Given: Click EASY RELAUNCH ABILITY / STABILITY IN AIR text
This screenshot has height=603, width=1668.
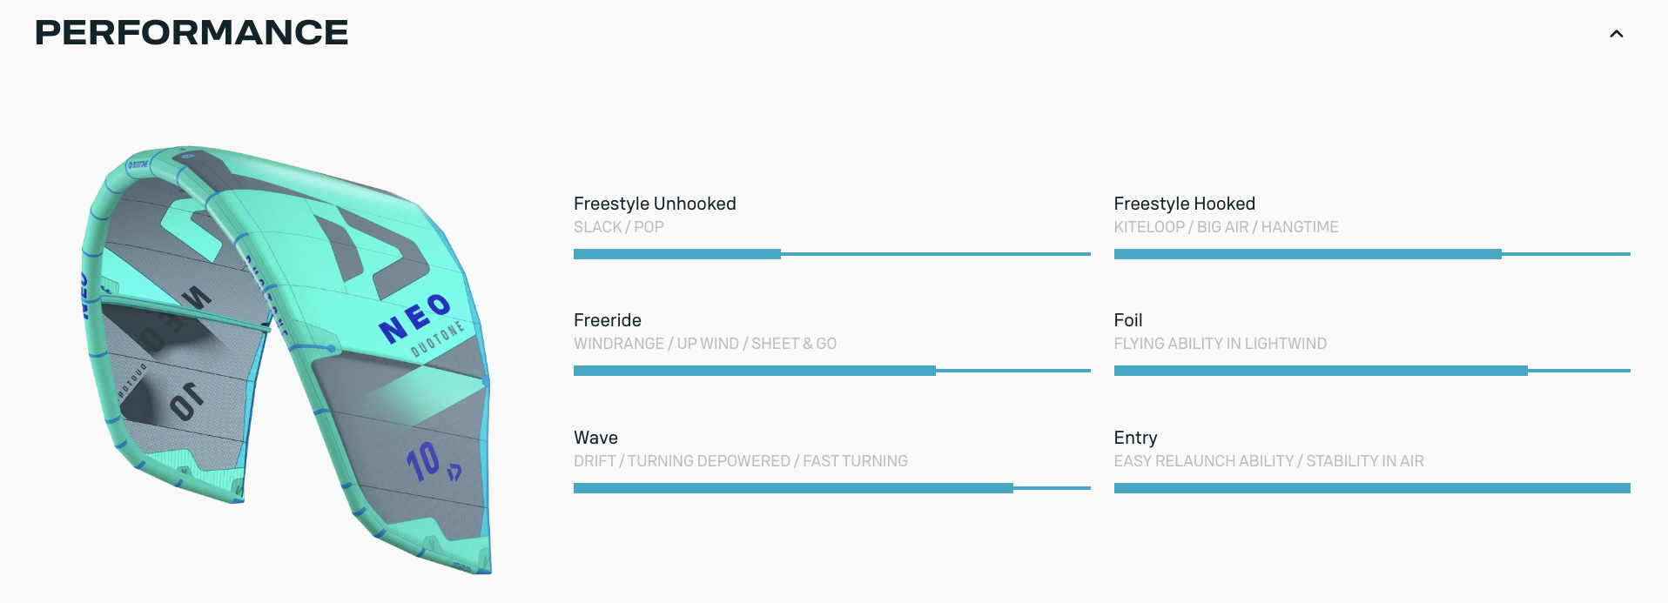Looking at the screenshot, I should [x=1269, y=461].
